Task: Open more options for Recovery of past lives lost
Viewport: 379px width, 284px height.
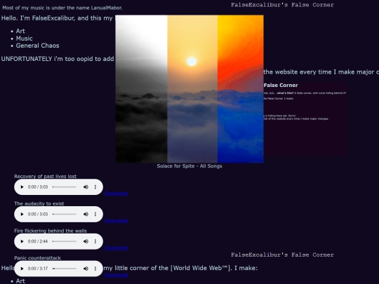Action: tap(95, 187)
